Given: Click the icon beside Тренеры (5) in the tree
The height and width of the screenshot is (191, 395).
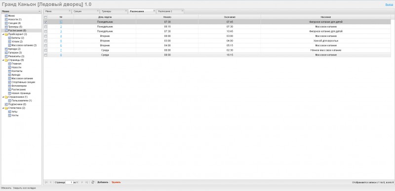Looking at the screenshot, I should 6,27.
